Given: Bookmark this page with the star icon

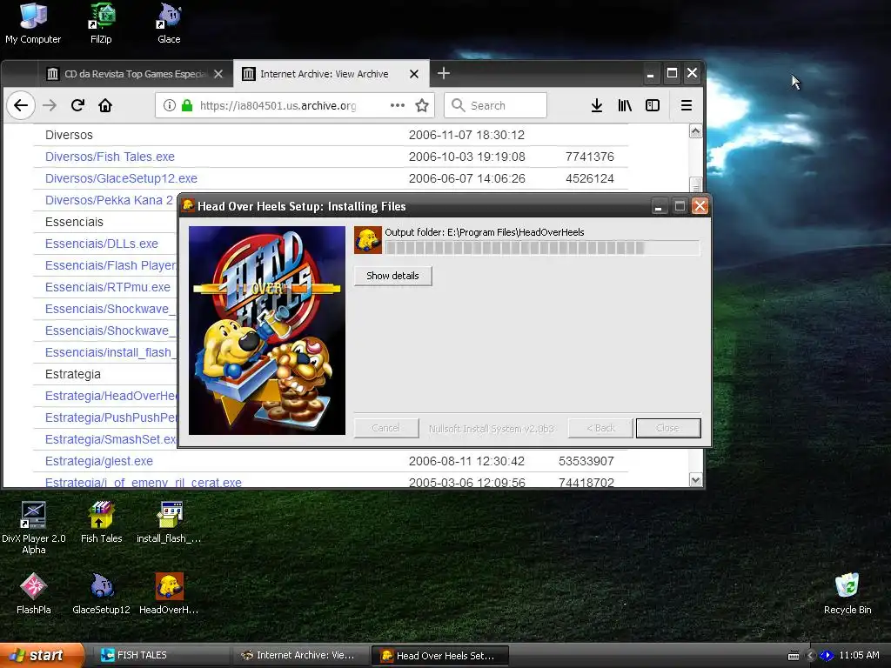Looking at the screenshot, I should (x=422, y=105).
